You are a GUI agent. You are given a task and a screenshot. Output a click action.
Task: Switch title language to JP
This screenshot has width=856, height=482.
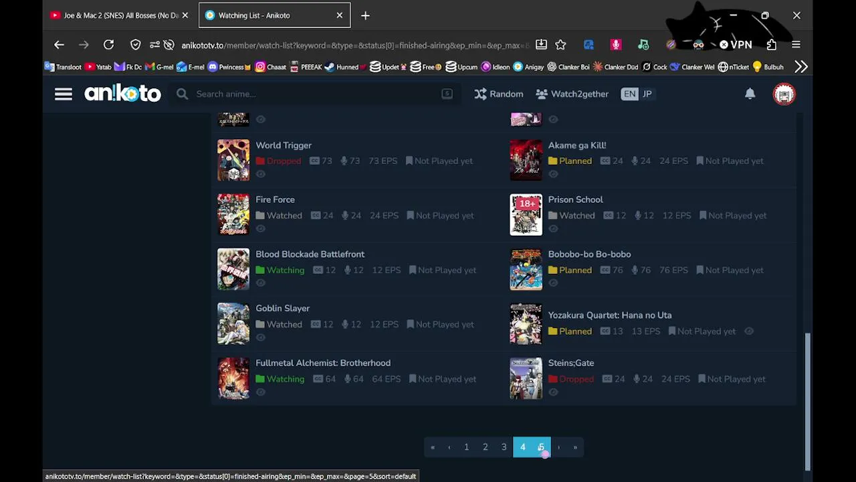(647, 94)
